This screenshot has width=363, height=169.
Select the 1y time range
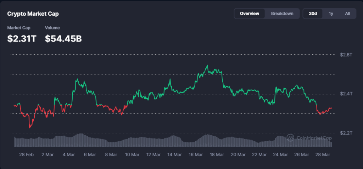tap(331, 13)
